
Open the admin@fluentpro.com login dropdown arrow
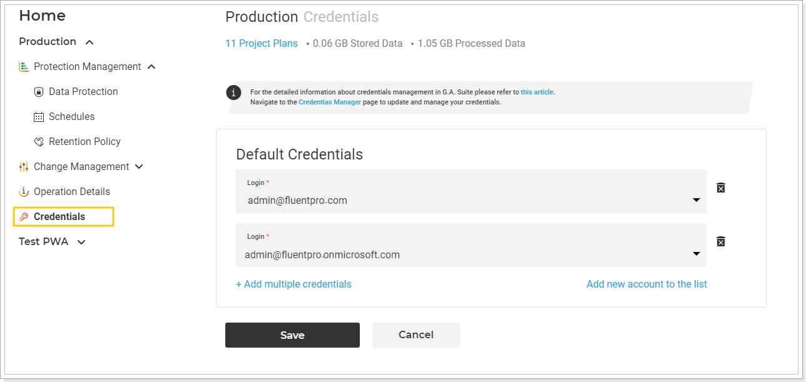[x=696, y=200]
